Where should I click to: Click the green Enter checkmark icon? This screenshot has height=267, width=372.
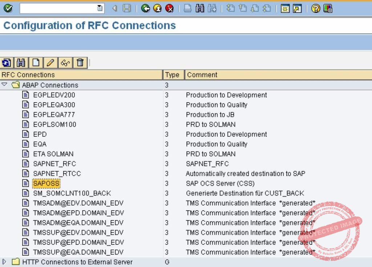click(8, 8)
